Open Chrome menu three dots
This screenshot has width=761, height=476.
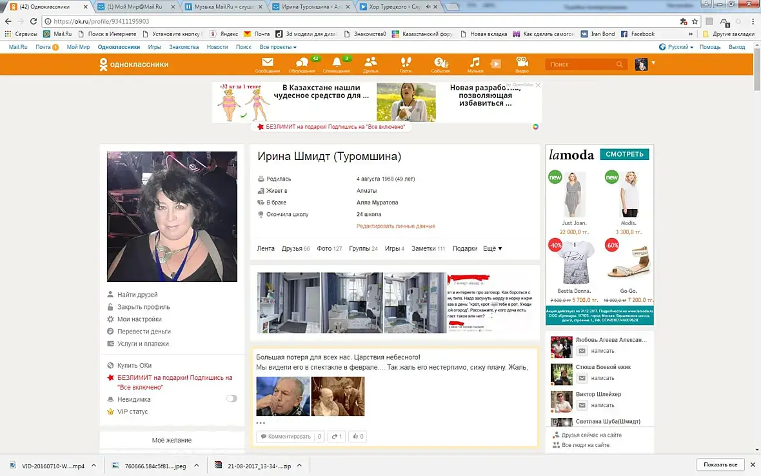[753, 21]
